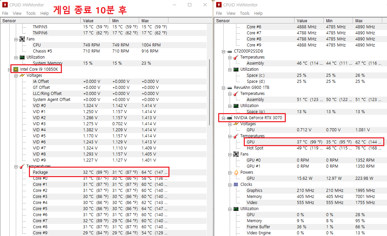Open the Help menu in left window
Screen dimensions: 387x236
tap(44, 13)
